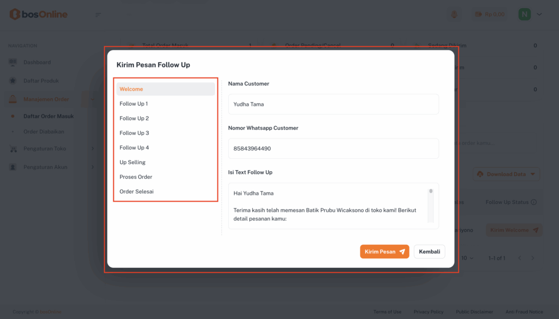This screenshot has width=559, height=319.
Task: Toggle the sidebar hamburger menu icon
Action: click(x=98, y=15)
